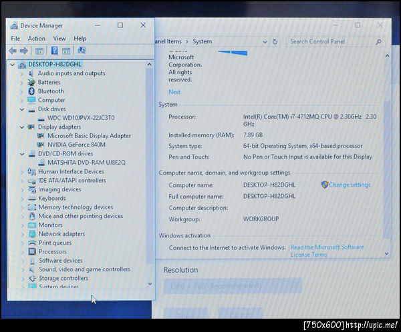
Task: Collapse the Disk drives node
Action: pos(22,109)
